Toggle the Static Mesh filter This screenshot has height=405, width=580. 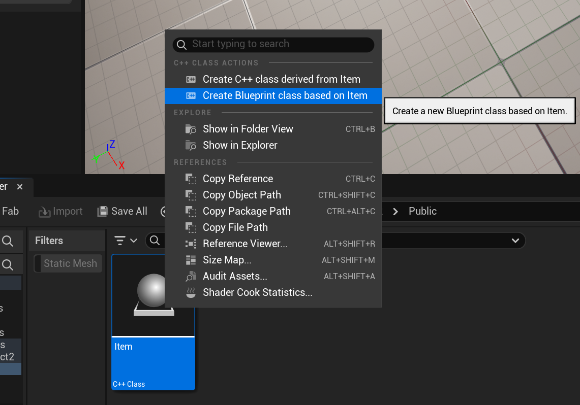[x=69, y=263]
